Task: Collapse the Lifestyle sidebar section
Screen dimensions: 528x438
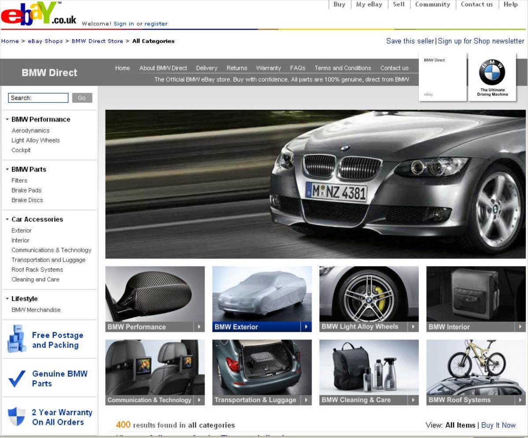Action: (x=7, y=298)
